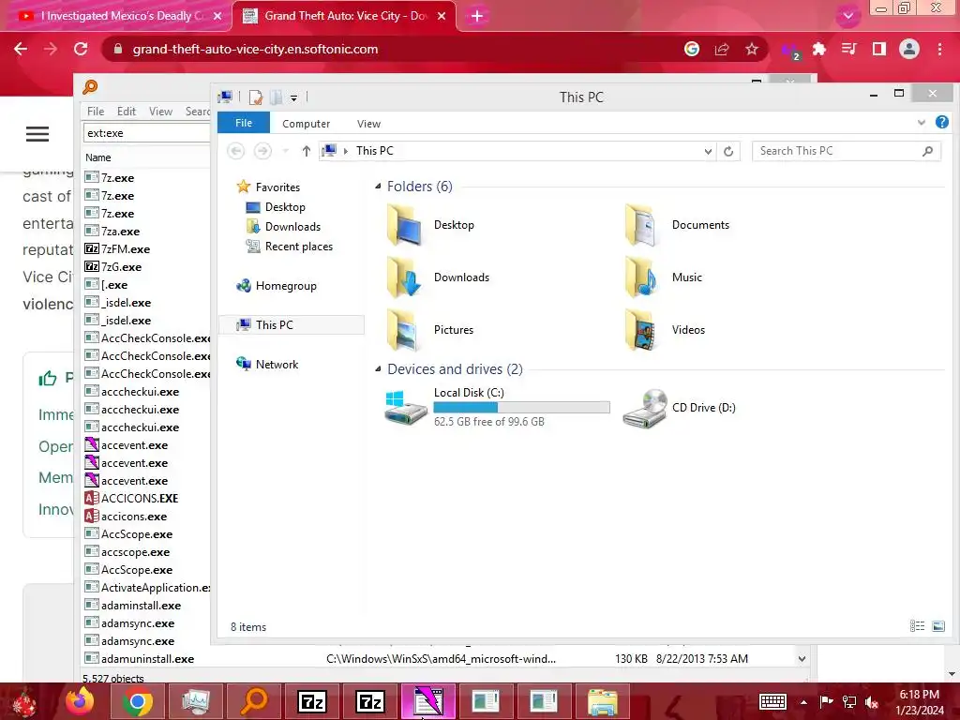Open the Videos folder icon
This screenshot has height=720, width=960.
641,330
